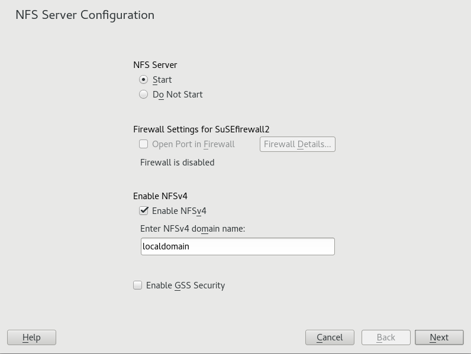Click the Enable GSS Security label text
This screenshot has height=354, width=471.
pos(185,285)
